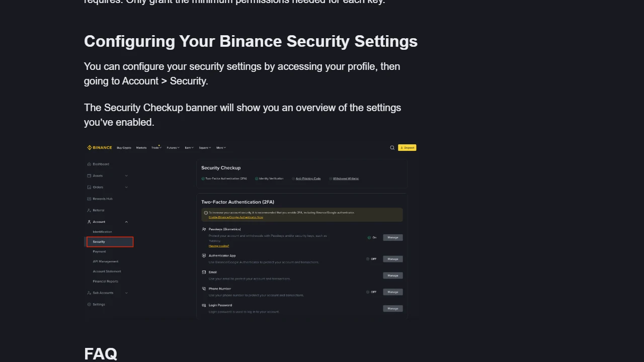
Task: Click the Two-Factor Authentication (2FA) section heading
Action: click(x=237, y=202)
